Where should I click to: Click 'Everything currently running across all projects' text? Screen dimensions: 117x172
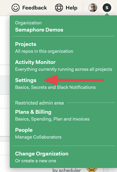(x=63, y=69)
